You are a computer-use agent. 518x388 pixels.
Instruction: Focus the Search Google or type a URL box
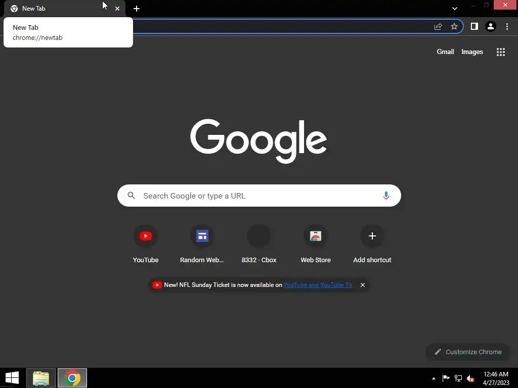pyautogui.click(x=259, y=196)
